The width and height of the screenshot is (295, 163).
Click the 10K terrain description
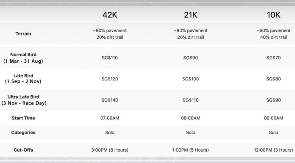(273, 34)
